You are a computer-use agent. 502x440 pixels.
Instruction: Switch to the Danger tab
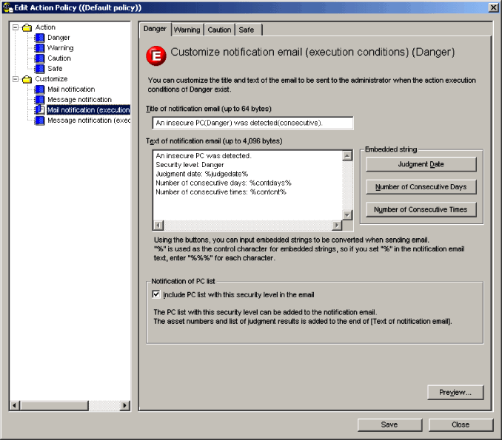pyautogui.click(x=155, y=29)
